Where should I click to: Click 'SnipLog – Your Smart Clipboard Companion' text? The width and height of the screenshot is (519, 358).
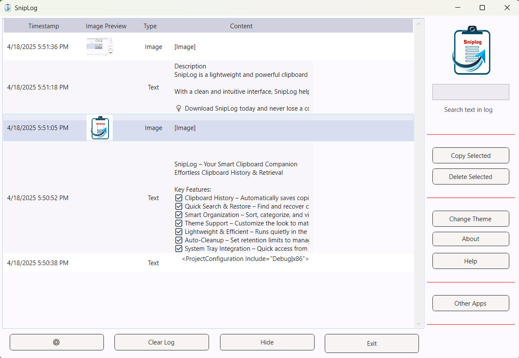[x=236, y=164]
